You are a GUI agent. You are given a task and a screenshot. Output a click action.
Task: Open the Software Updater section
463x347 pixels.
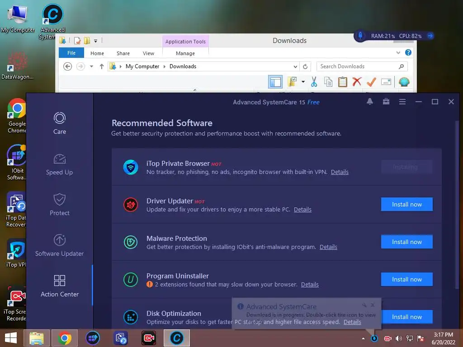pyautogui.click(x=59, y=245)
